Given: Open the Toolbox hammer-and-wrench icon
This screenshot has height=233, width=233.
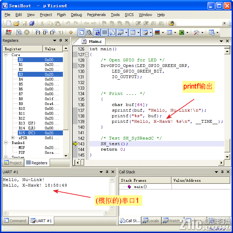Looking at the screenshot, I should click(x=196, y=32).
